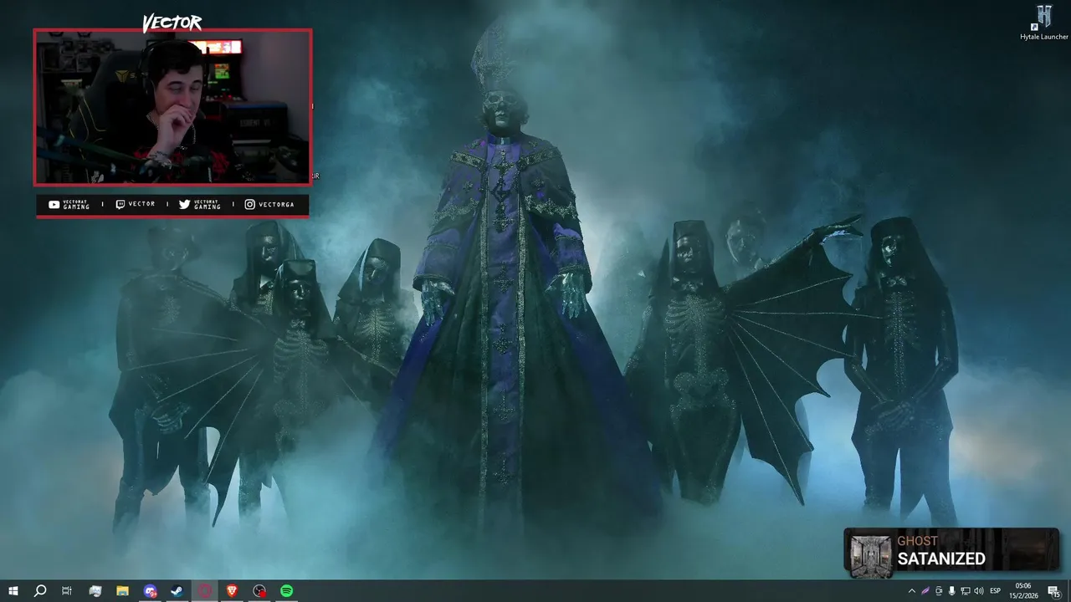Open taskbar search magnifier
1071x602 pixels.
tap(39, 591)
